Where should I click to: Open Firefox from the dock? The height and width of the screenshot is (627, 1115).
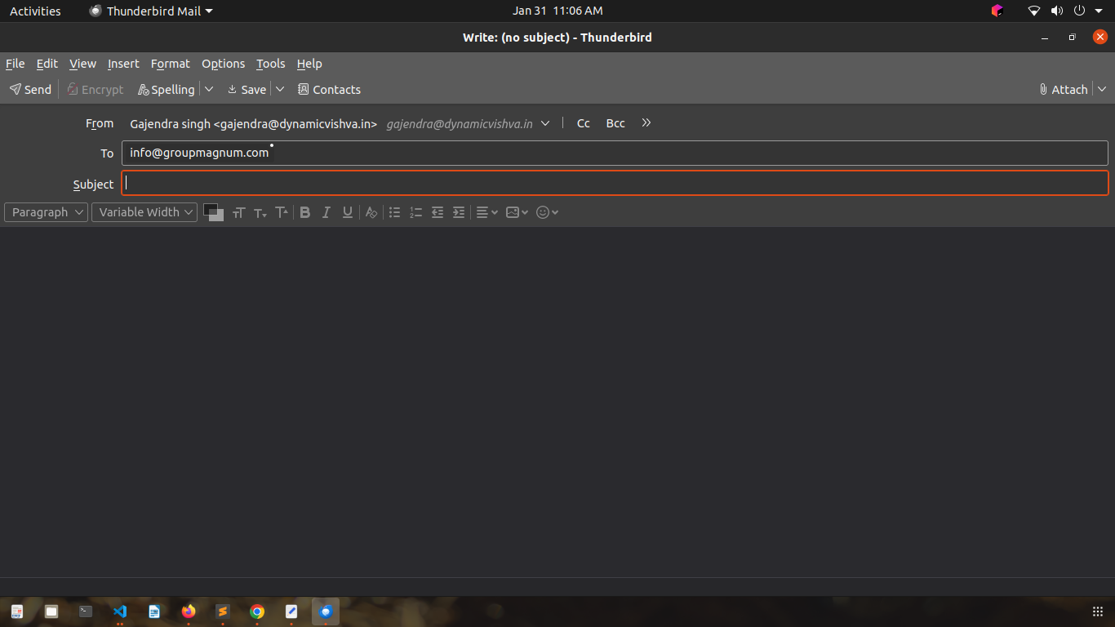pos(189,611)
